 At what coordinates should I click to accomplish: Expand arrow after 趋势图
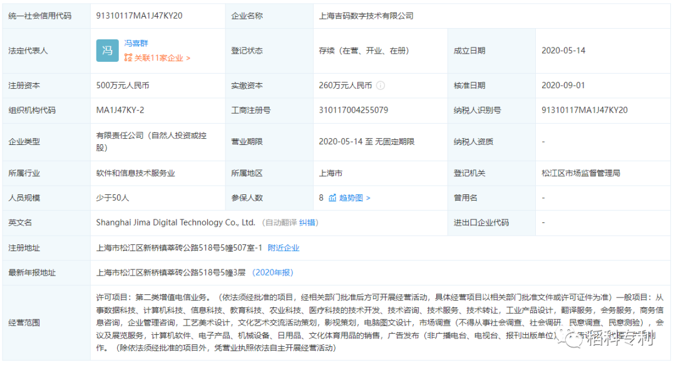[368, 198]
